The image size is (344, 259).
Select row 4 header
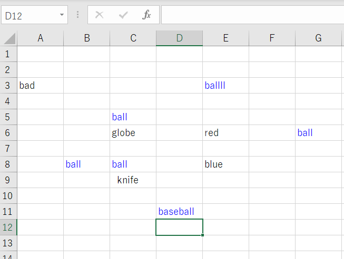8,101
